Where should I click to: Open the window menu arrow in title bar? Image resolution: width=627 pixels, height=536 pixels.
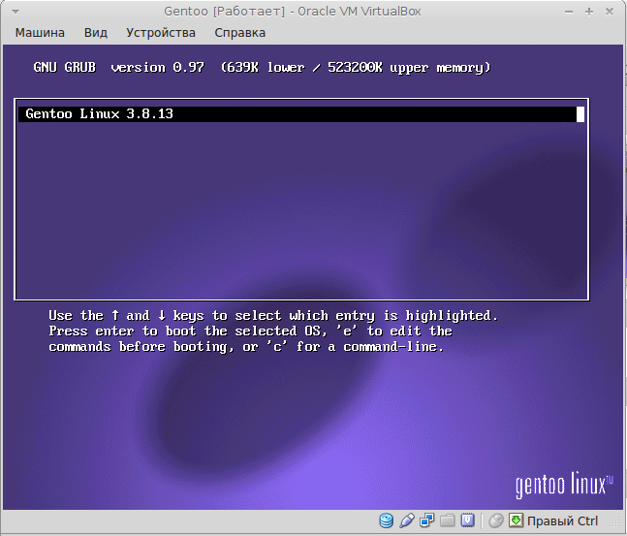(16, 12)
